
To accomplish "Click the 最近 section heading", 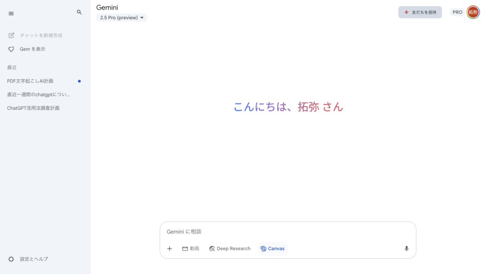I will 12,67.
